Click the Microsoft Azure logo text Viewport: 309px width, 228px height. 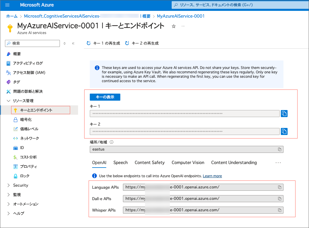(37, 5)
